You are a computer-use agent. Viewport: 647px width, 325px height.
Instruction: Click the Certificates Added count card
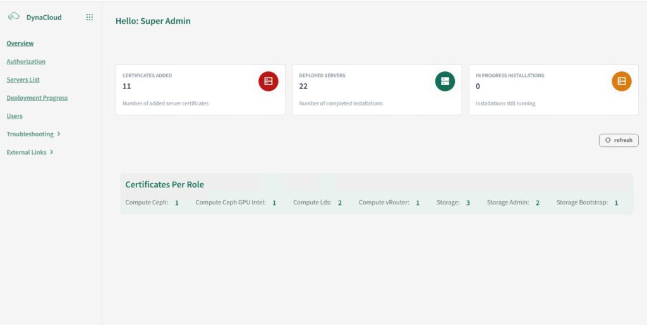pos(190,89)
